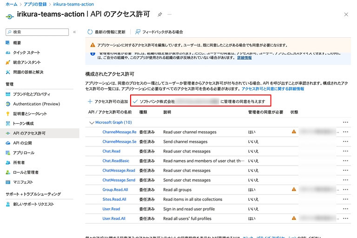Click アクセス許可の追加 button
Viewport: 357px width, 238px height.
point(108,101)
